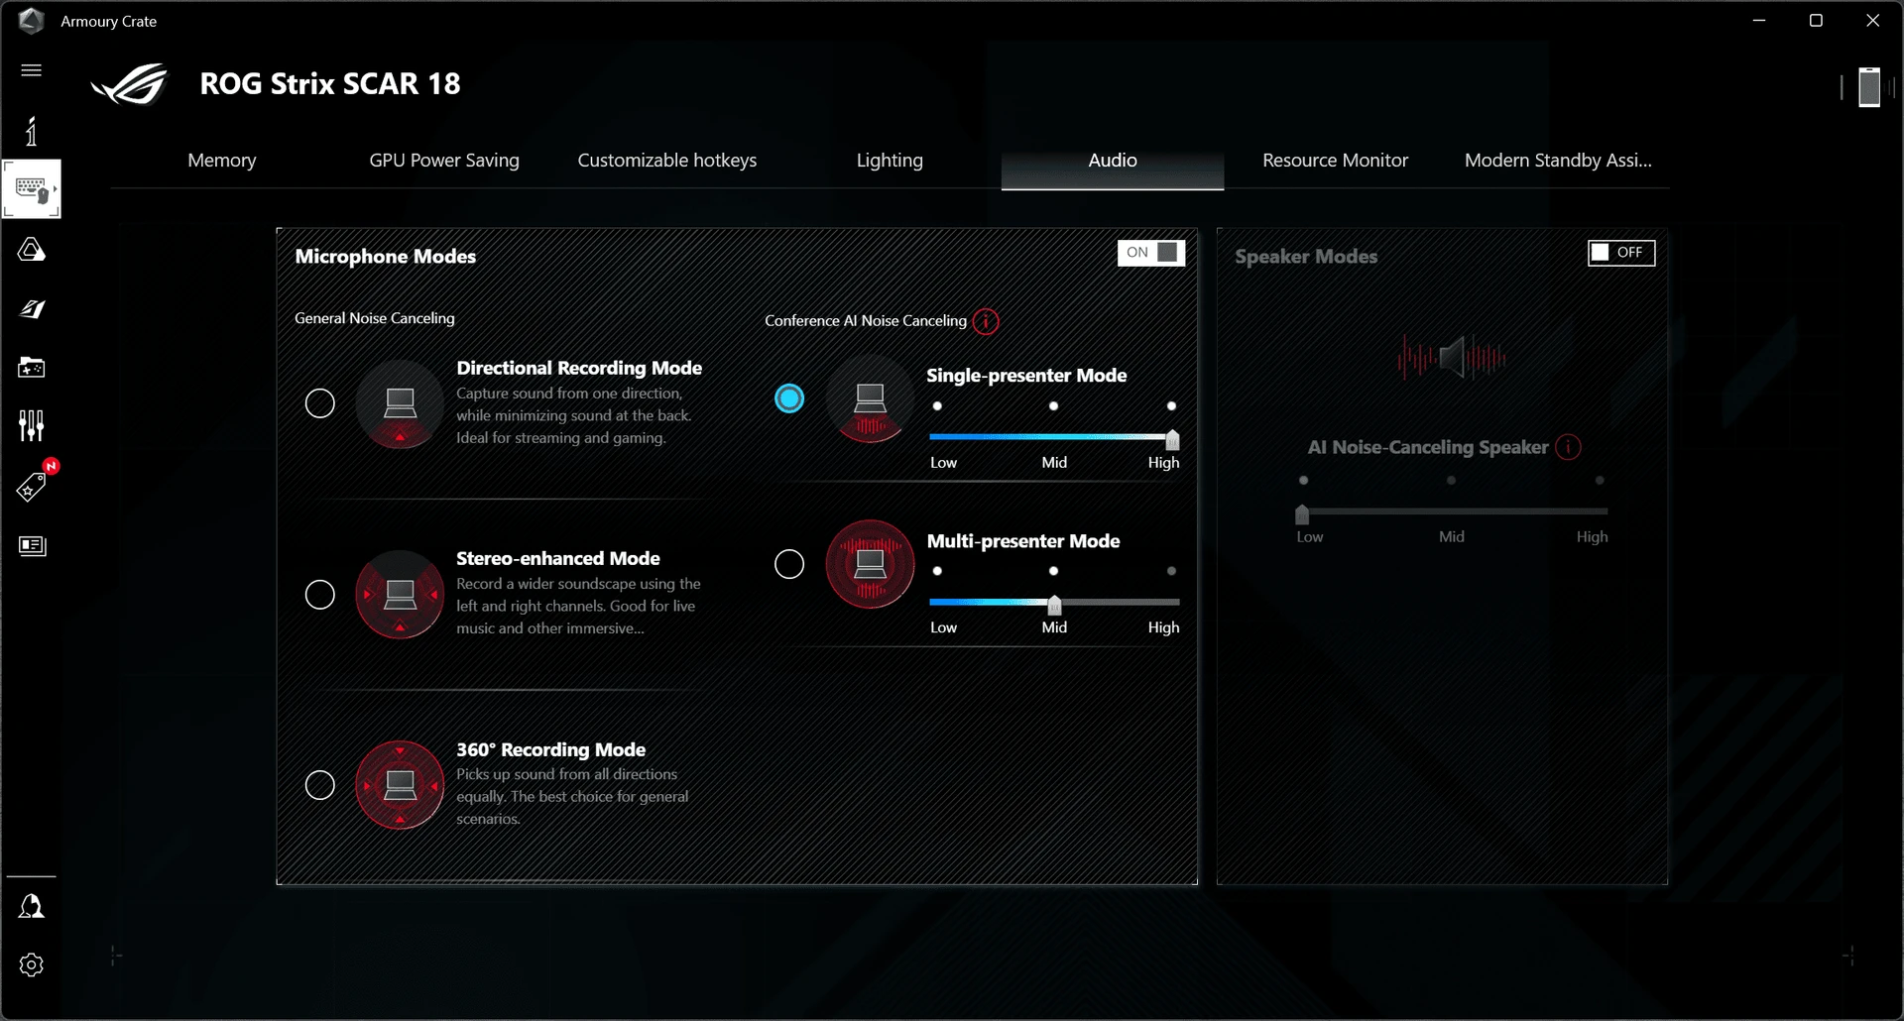
Task: Click the Single-presenter Mode title
Action: click(x=1026, y=376)
